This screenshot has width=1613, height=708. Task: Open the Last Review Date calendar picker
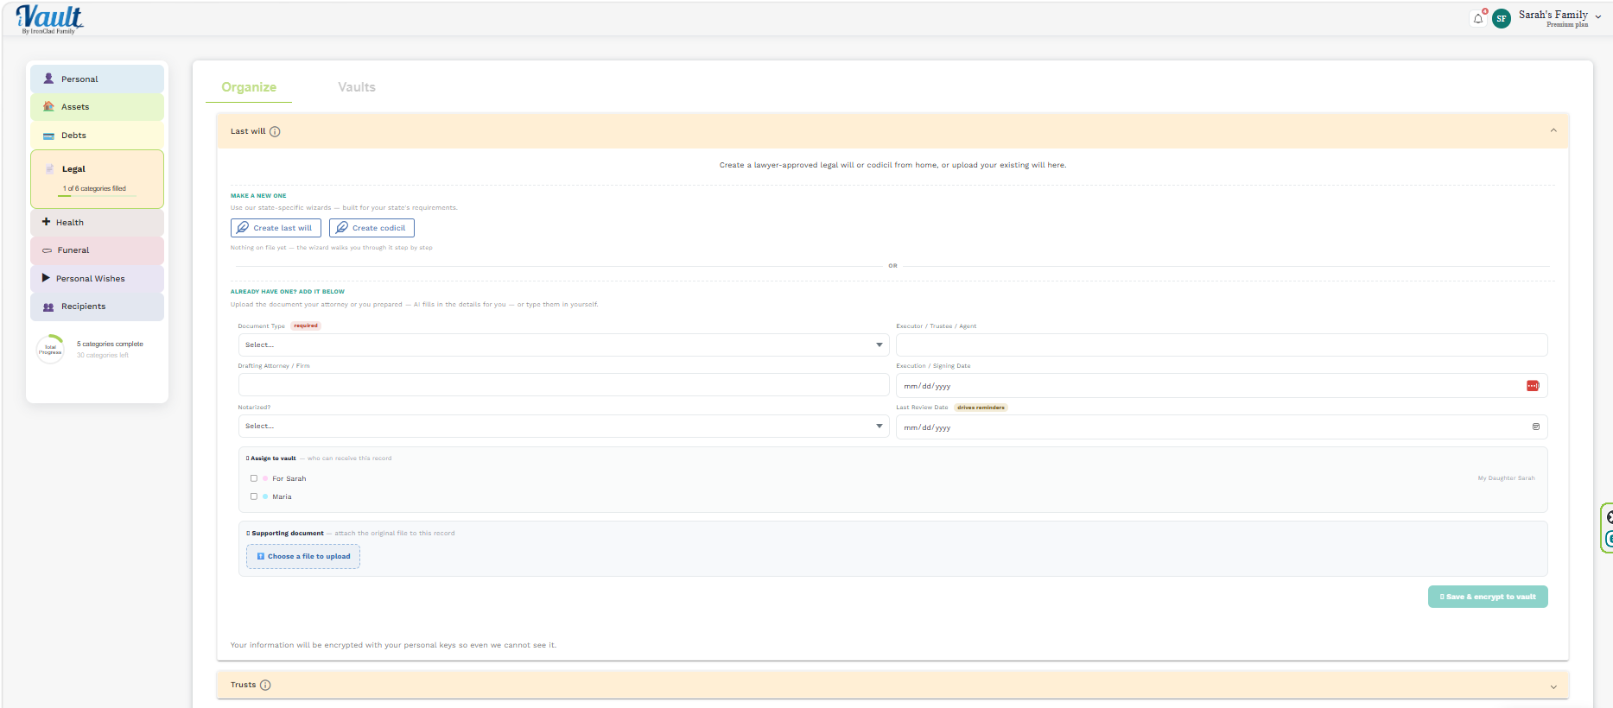(x=1535, y=427)
